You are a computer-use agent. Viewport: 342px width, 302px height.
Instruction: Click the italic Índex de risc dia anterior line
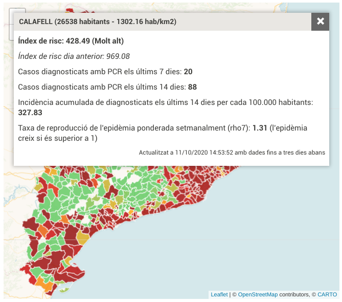point(74,56)
